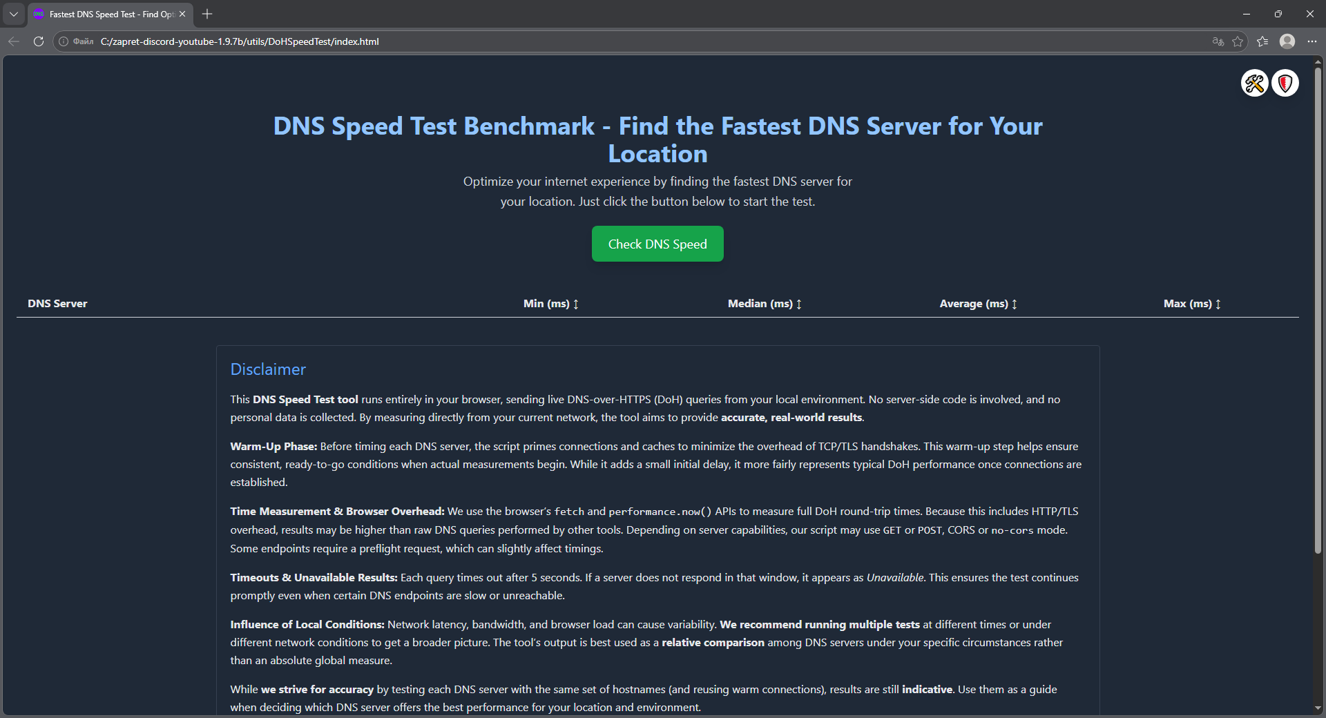The width and height of the screenshot is (1326, 718).
Task: Expand the tab search dropdown chevron
Action: [14, 14]
